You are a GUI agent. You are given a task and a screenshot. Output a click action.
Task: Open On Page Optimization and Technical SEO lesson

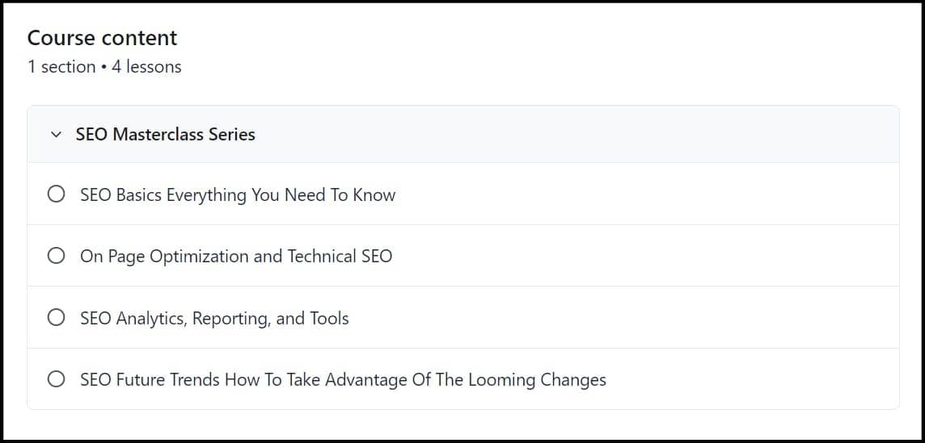(x=236, y=256)
